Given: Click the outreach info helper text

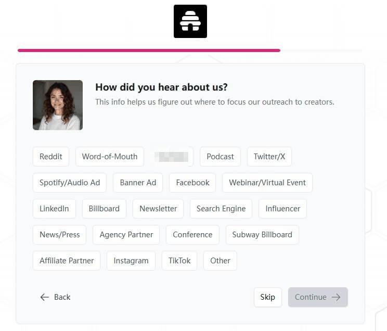Looking at the screenshot, I should click(x=215, y=102).
